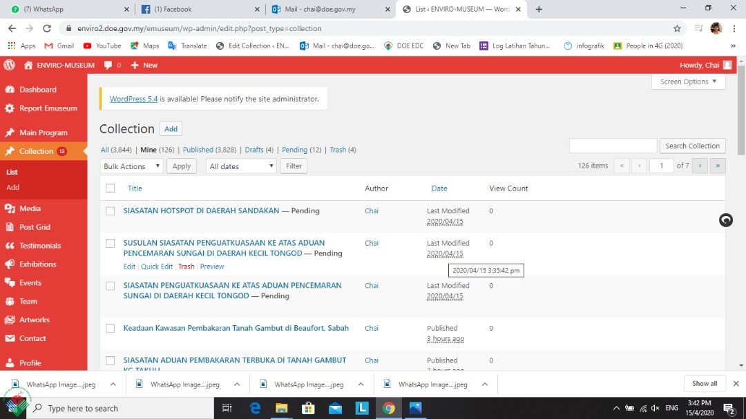Open the WordPress logo menu
This screenshot has width=746, height=419.
coord(9,65)
